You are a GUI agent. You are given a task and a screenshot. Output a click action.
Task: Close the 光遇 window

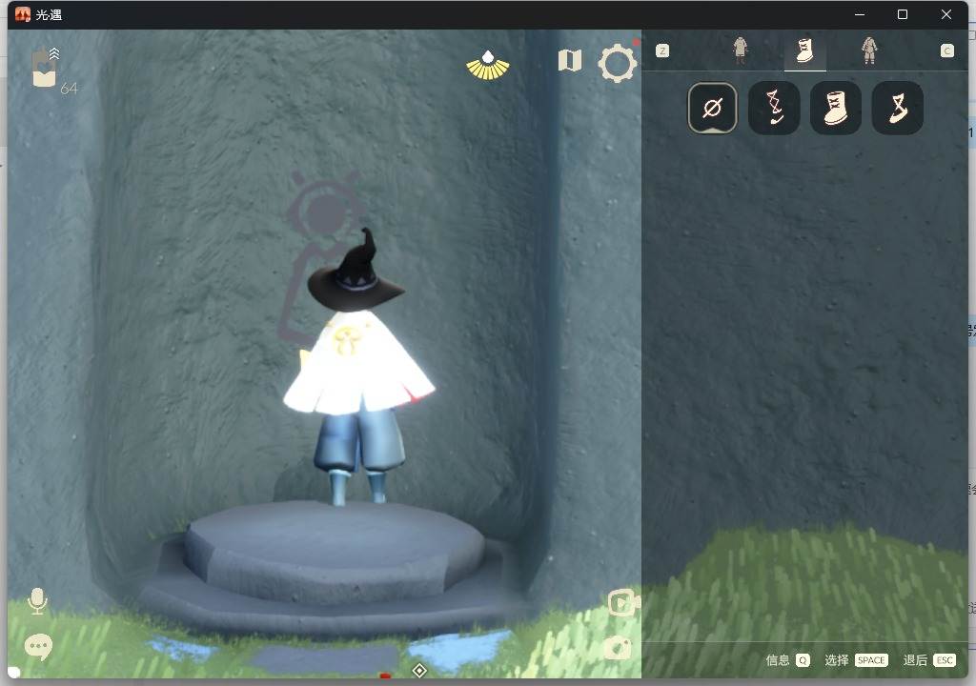[946, 14]
